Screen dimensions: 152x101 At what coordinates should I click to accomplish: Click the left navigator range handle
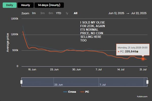pyautogui.click(x=22, y=82)
